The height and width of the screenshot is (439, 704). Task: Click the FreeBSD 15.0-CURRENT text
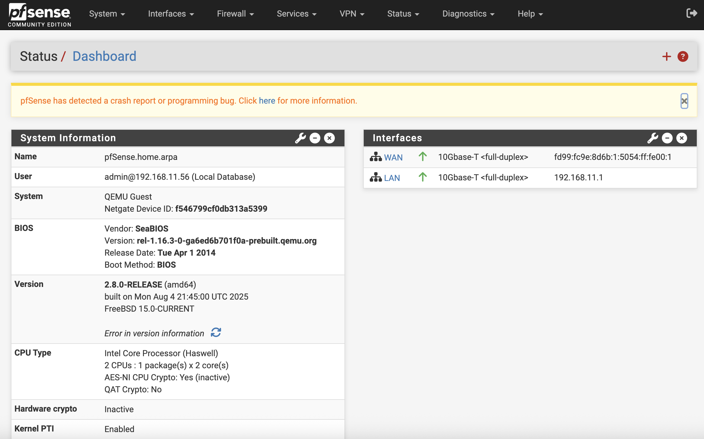(x=149, y=309)
